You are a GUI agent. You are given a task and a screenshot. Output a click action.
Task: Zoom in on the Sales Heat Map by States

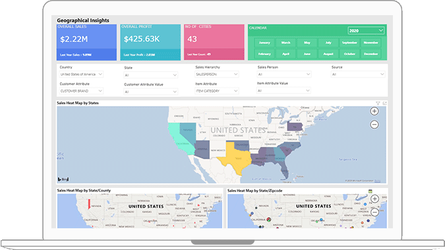(x=374, y=111)
